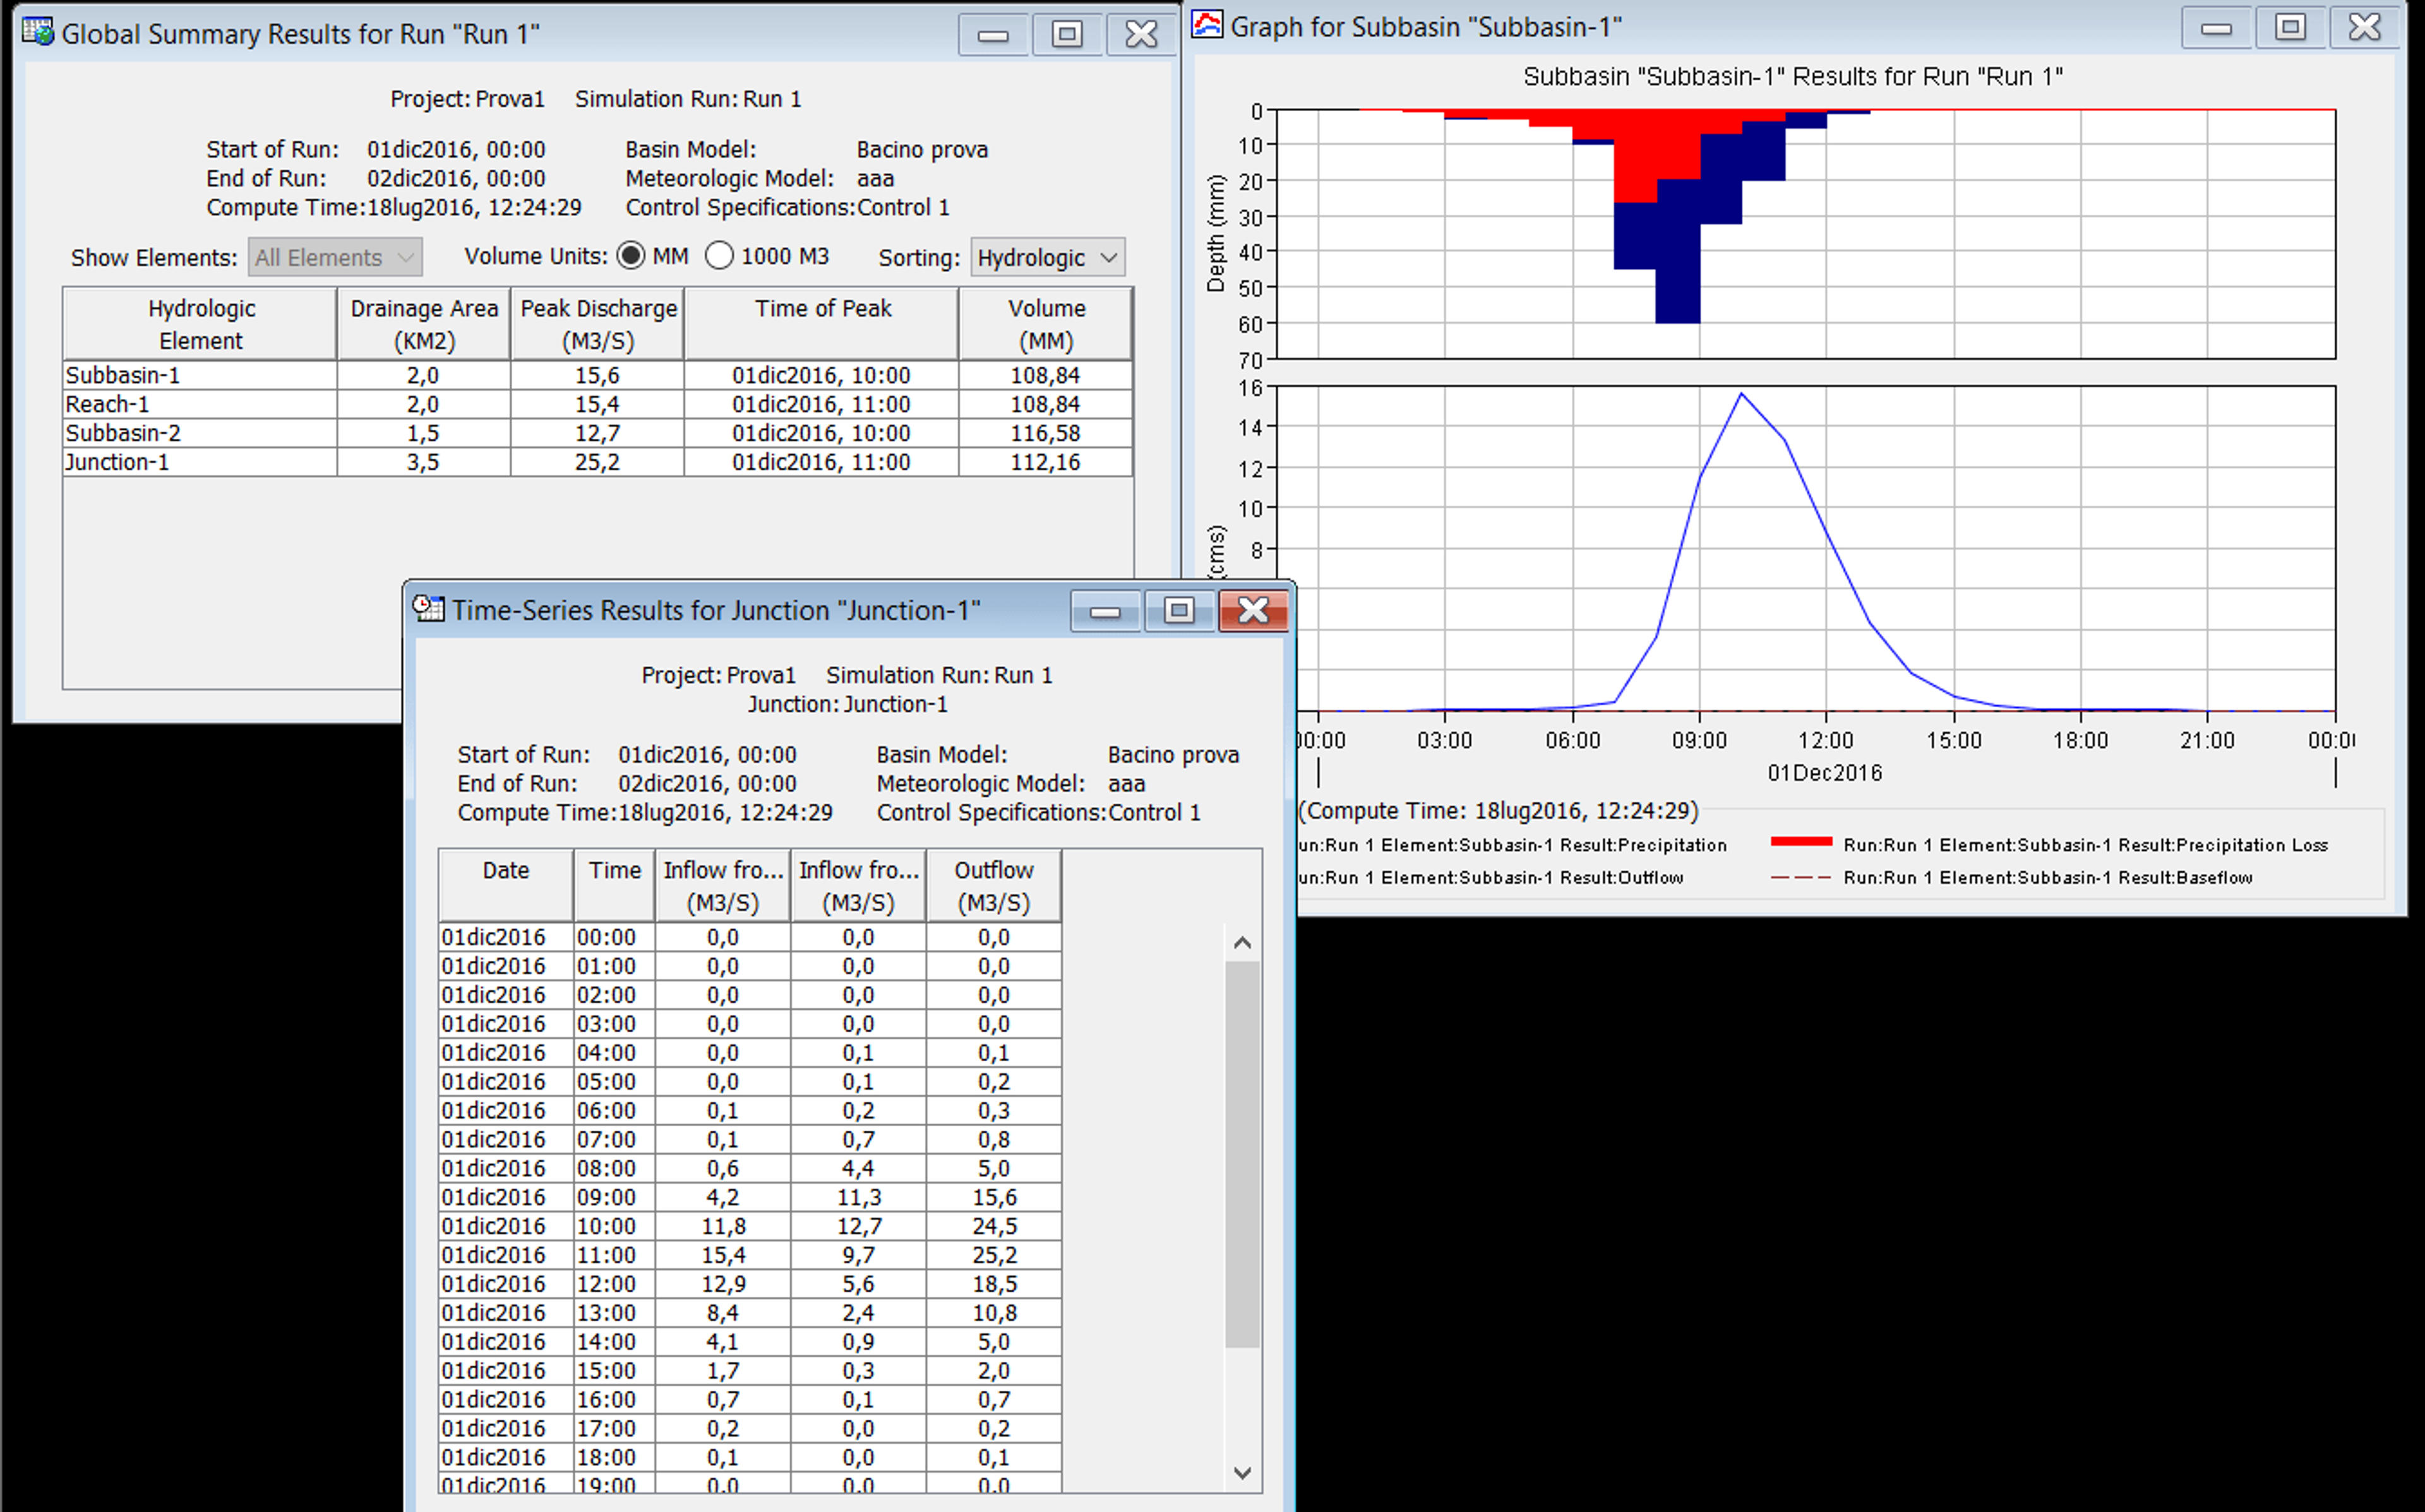Click the Hydrologic Element column header
The height and width of the screenshot is (1512, 2425).
[x=200, y=324]
